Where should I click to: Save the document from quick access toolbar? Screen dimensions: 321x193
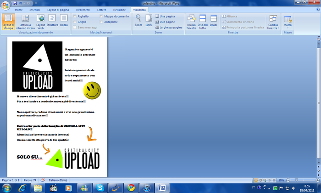tap(15, 3)
